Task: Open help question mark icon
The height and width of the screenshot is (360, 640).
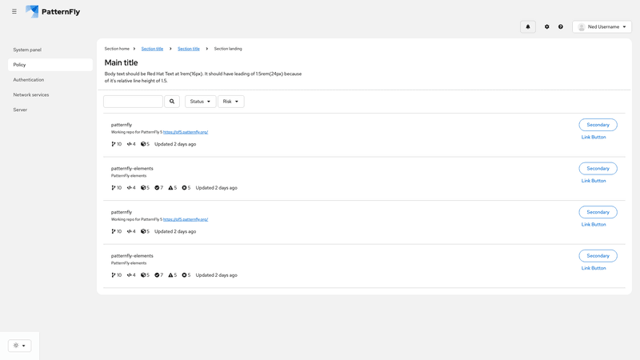Action: pyautogui.click(x=561, y=27)
